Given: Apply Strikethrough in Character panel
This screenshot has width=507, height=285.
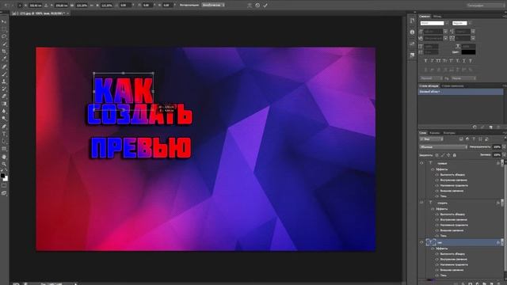Looking at the screenshot, I should (471, 61).
